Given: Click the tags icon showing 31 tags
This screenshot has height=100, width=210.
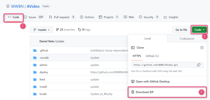Looking at the screenshot, I should (80, 30).
